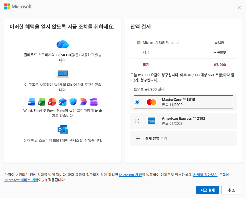Select MasterCard ** 3615 radio button
Screen dimensions: 246x198
[137, 102]
